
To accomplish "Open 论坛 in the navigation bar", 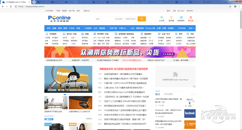I will pos(132,28).
